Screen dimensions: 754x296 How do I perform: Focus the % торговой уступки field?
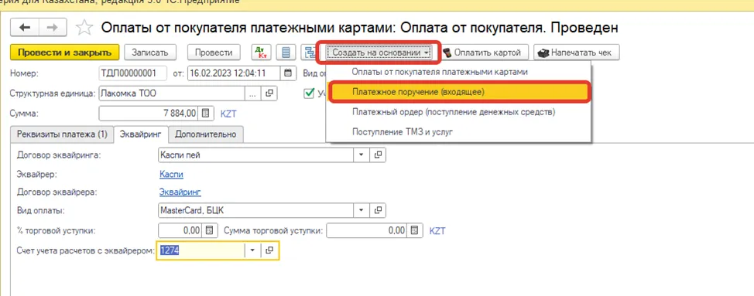coord(180,230)
